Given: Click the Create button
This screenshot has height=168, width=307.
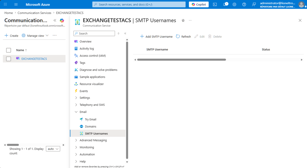Looking at the screenshot, I should click(11, 36).
